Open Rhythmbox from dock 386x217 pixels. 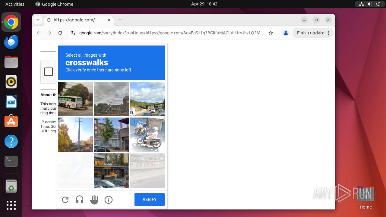click(x=11, y=82)
